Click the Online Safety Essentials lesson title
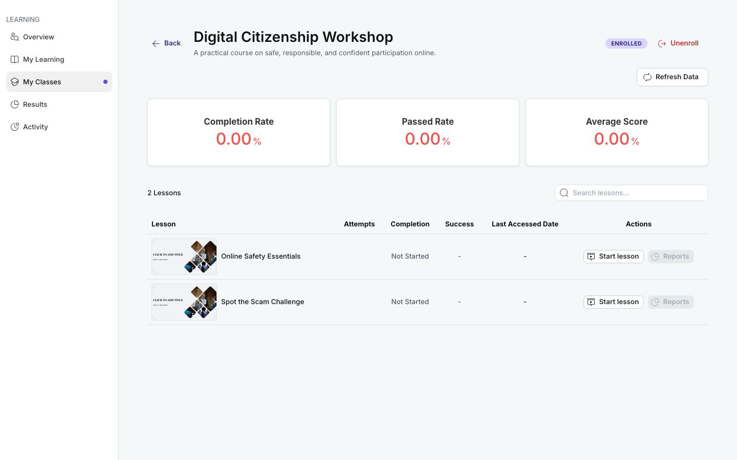The width and height of the screenshot is (737, 460). tap(261, 257)
